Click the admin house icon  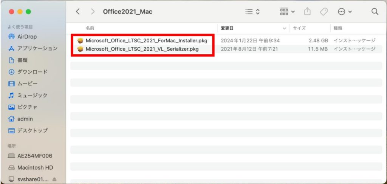(x=11, y=119)
